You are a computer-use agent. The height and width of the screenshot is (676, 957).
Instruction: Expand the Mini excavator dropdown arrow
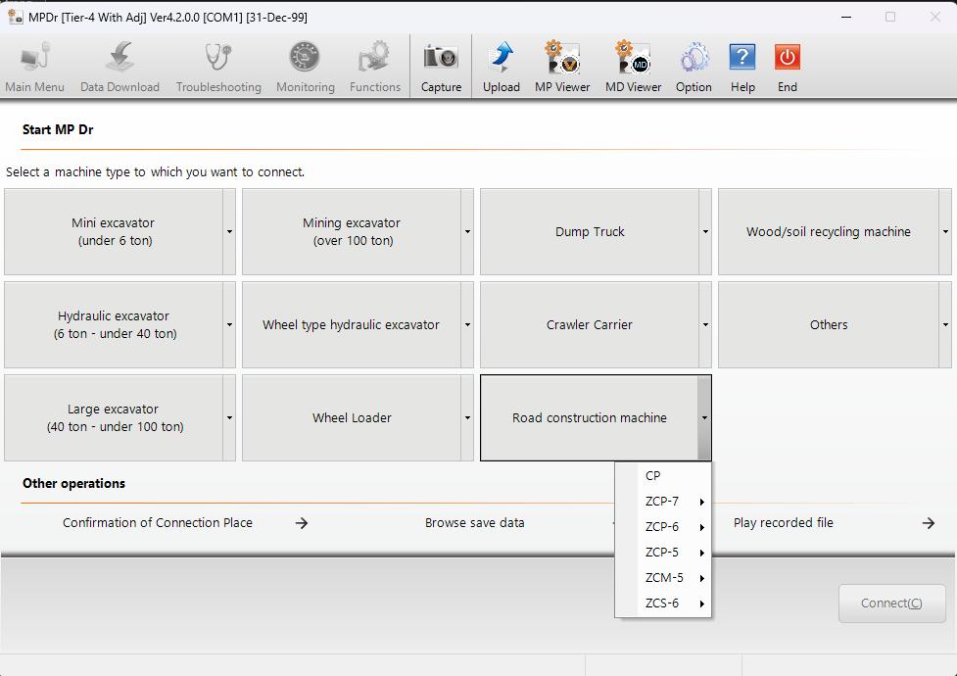[x=229, y=232]
